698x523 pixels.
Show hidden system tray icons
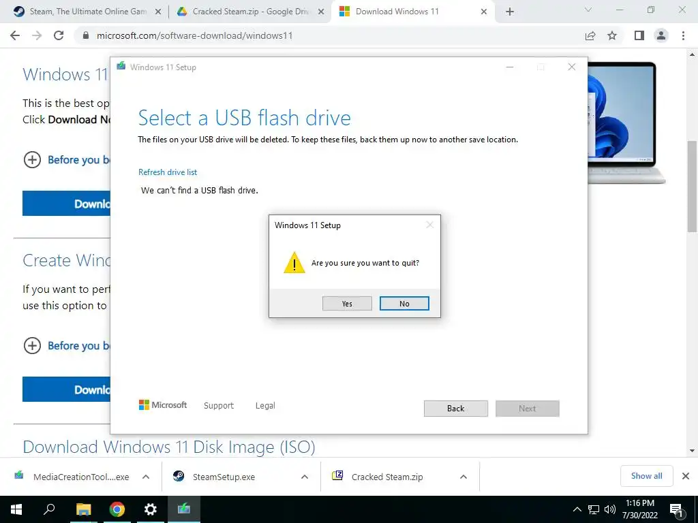(x=577, y=509)
